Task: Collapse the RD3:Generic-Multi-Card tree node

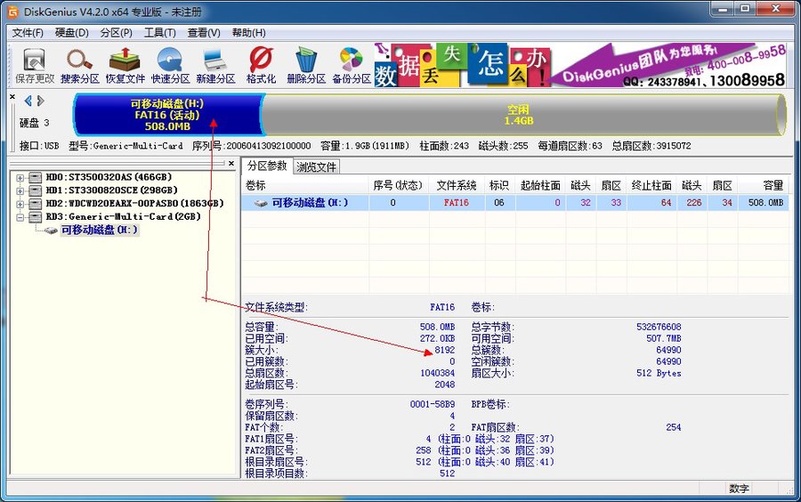Action: 20,216
